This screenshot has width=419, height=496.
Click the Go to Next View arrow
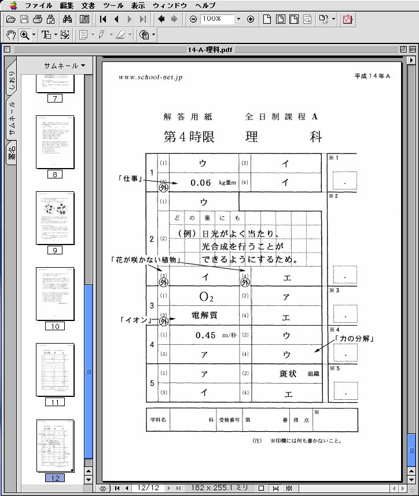(x=174, y=19)
